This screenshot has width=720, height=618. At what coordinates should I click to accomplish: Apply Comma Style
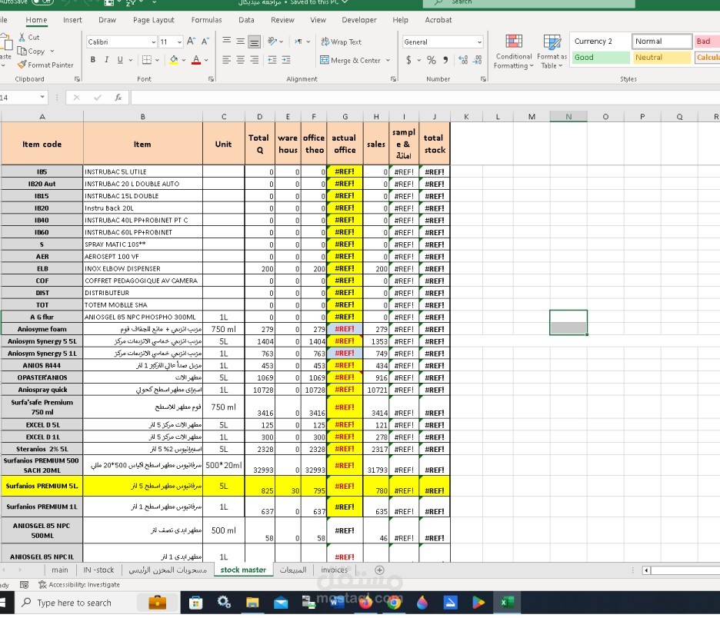[445, 60]
